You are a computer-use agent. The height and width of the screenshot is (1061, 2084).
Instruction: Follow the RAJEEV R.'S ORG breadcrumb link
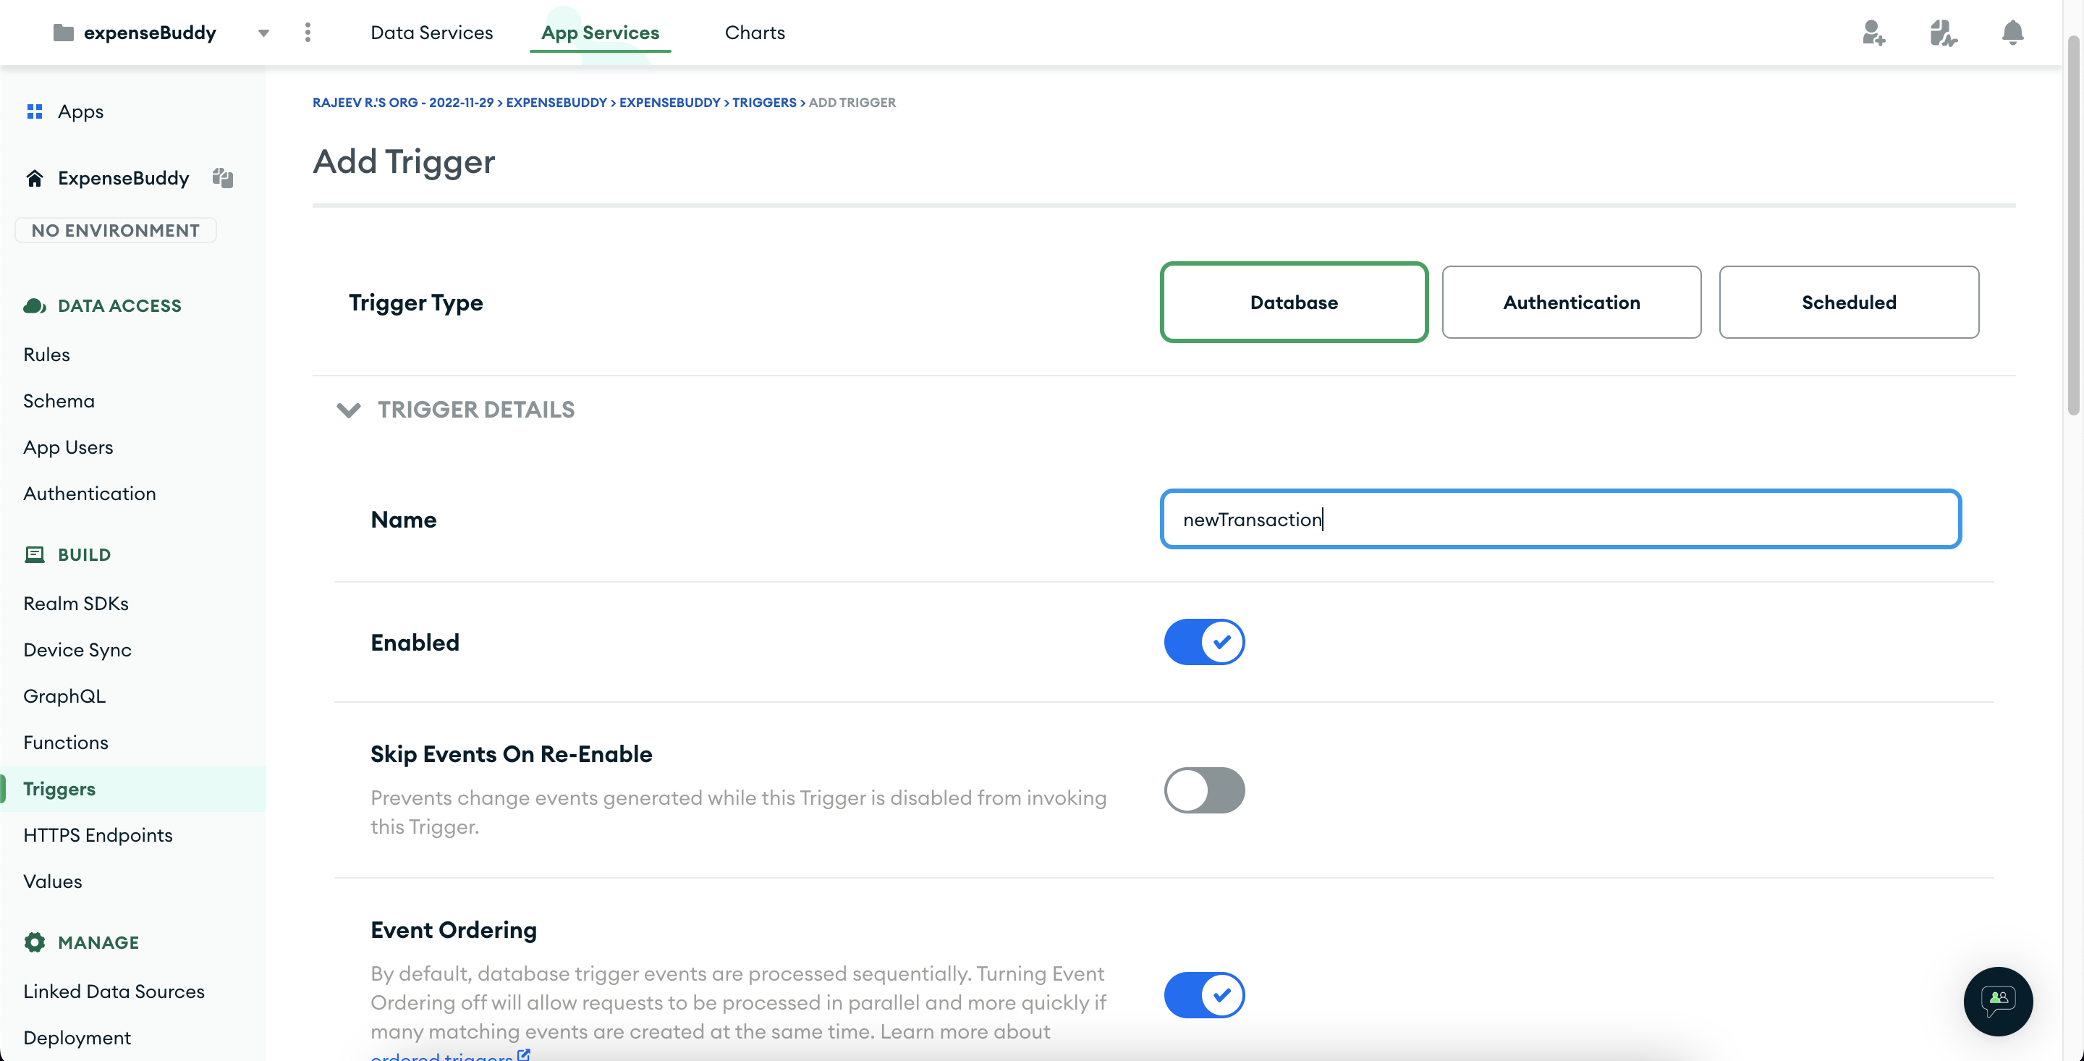click(x=402, y=102)
